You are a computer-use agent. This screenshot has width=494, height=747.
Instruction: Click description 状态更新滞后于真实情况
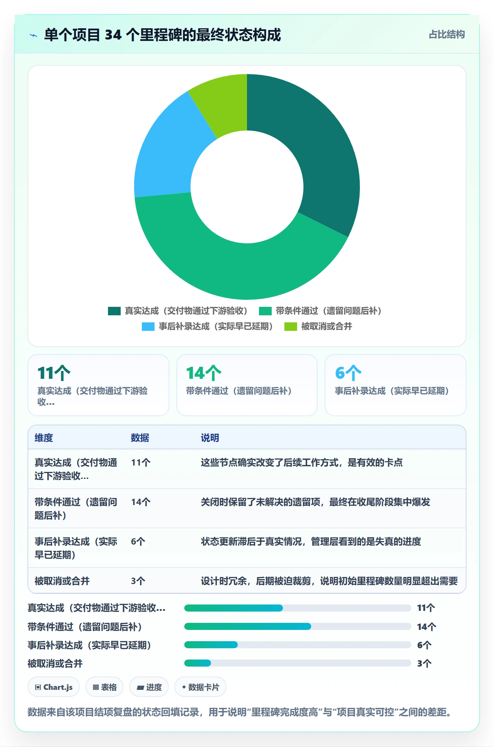pos(311,541)
